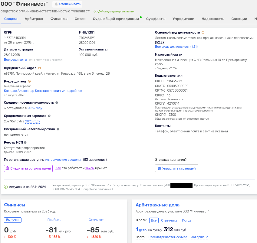257x243 pixels.
Task: Select the Прибыль indicator
Action: (x=54, y=220)
